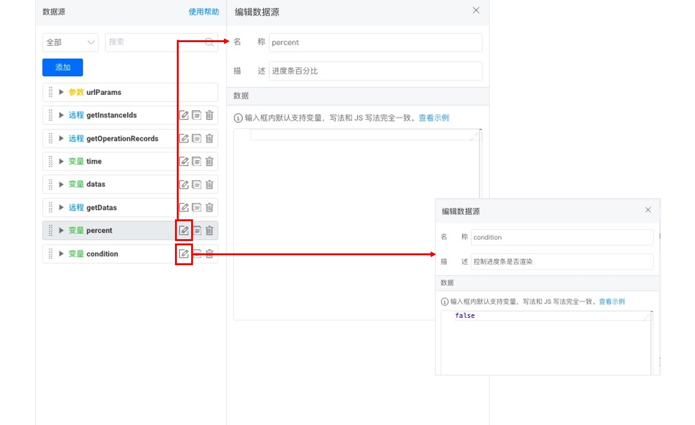
Task: Copy the getOperationRecords data source
Action: (196, 138)
